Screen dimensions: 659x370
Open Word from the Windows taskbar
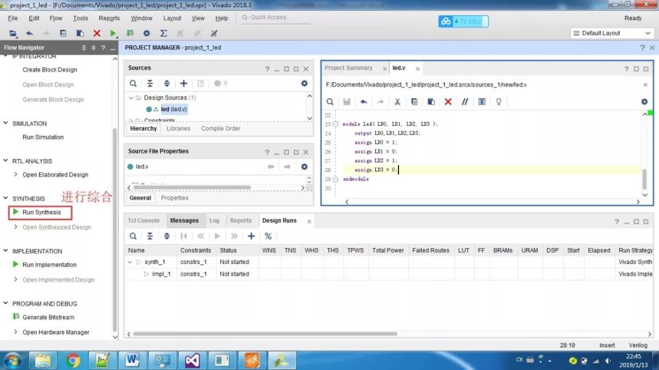pos(132,360)
